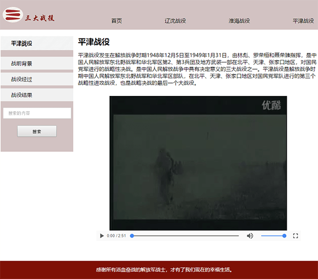Enter fullscreen mode for the video
Screen dimensions: 318x279
295,236
